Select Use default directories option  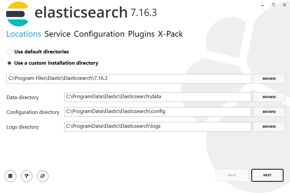point(9,51)
